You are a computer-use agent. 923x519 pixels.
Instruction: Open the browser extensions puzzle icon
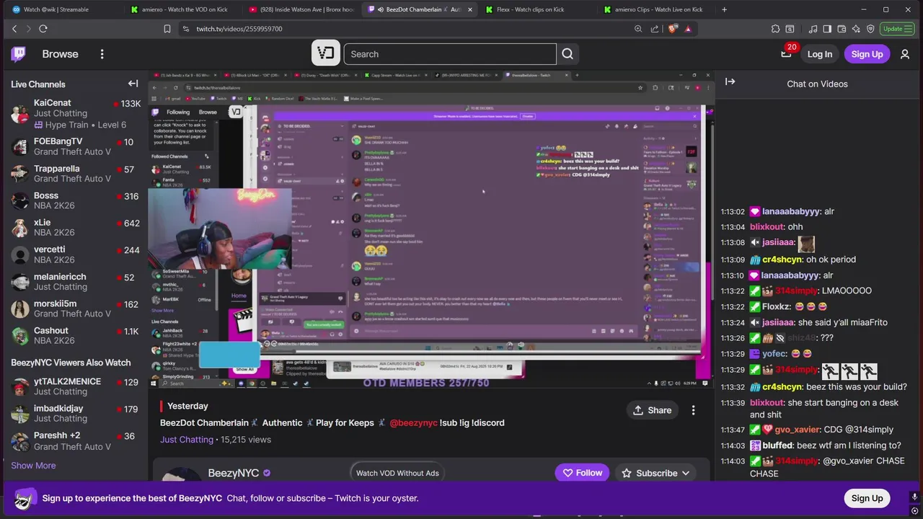(775, 29)
